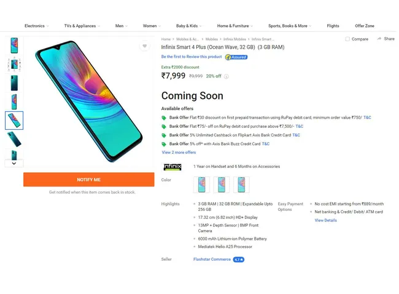The width and height of the screenshot is (399, 294).
Task: Open the Flights menu item
Action: click(x=333, y=26)
